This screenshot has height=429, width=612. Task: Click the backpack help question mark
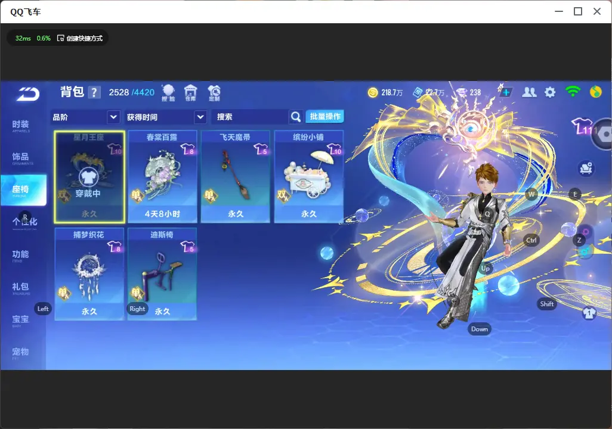tap(94, 92)
